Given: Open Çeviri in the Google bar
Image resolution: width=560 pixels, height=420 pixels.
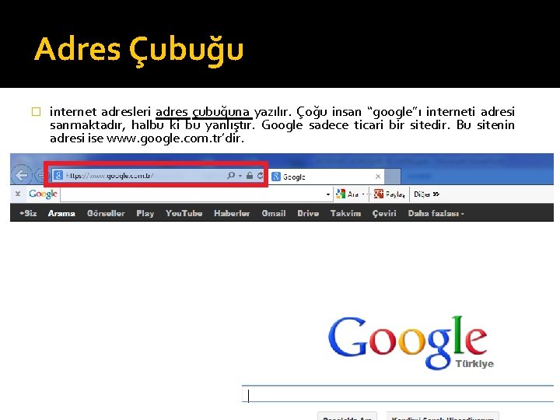Looking at the screenshot, I should (x=384, y=213).
